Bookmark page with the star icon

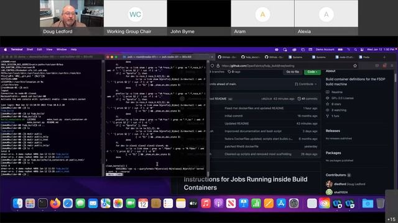click(355, 66)
